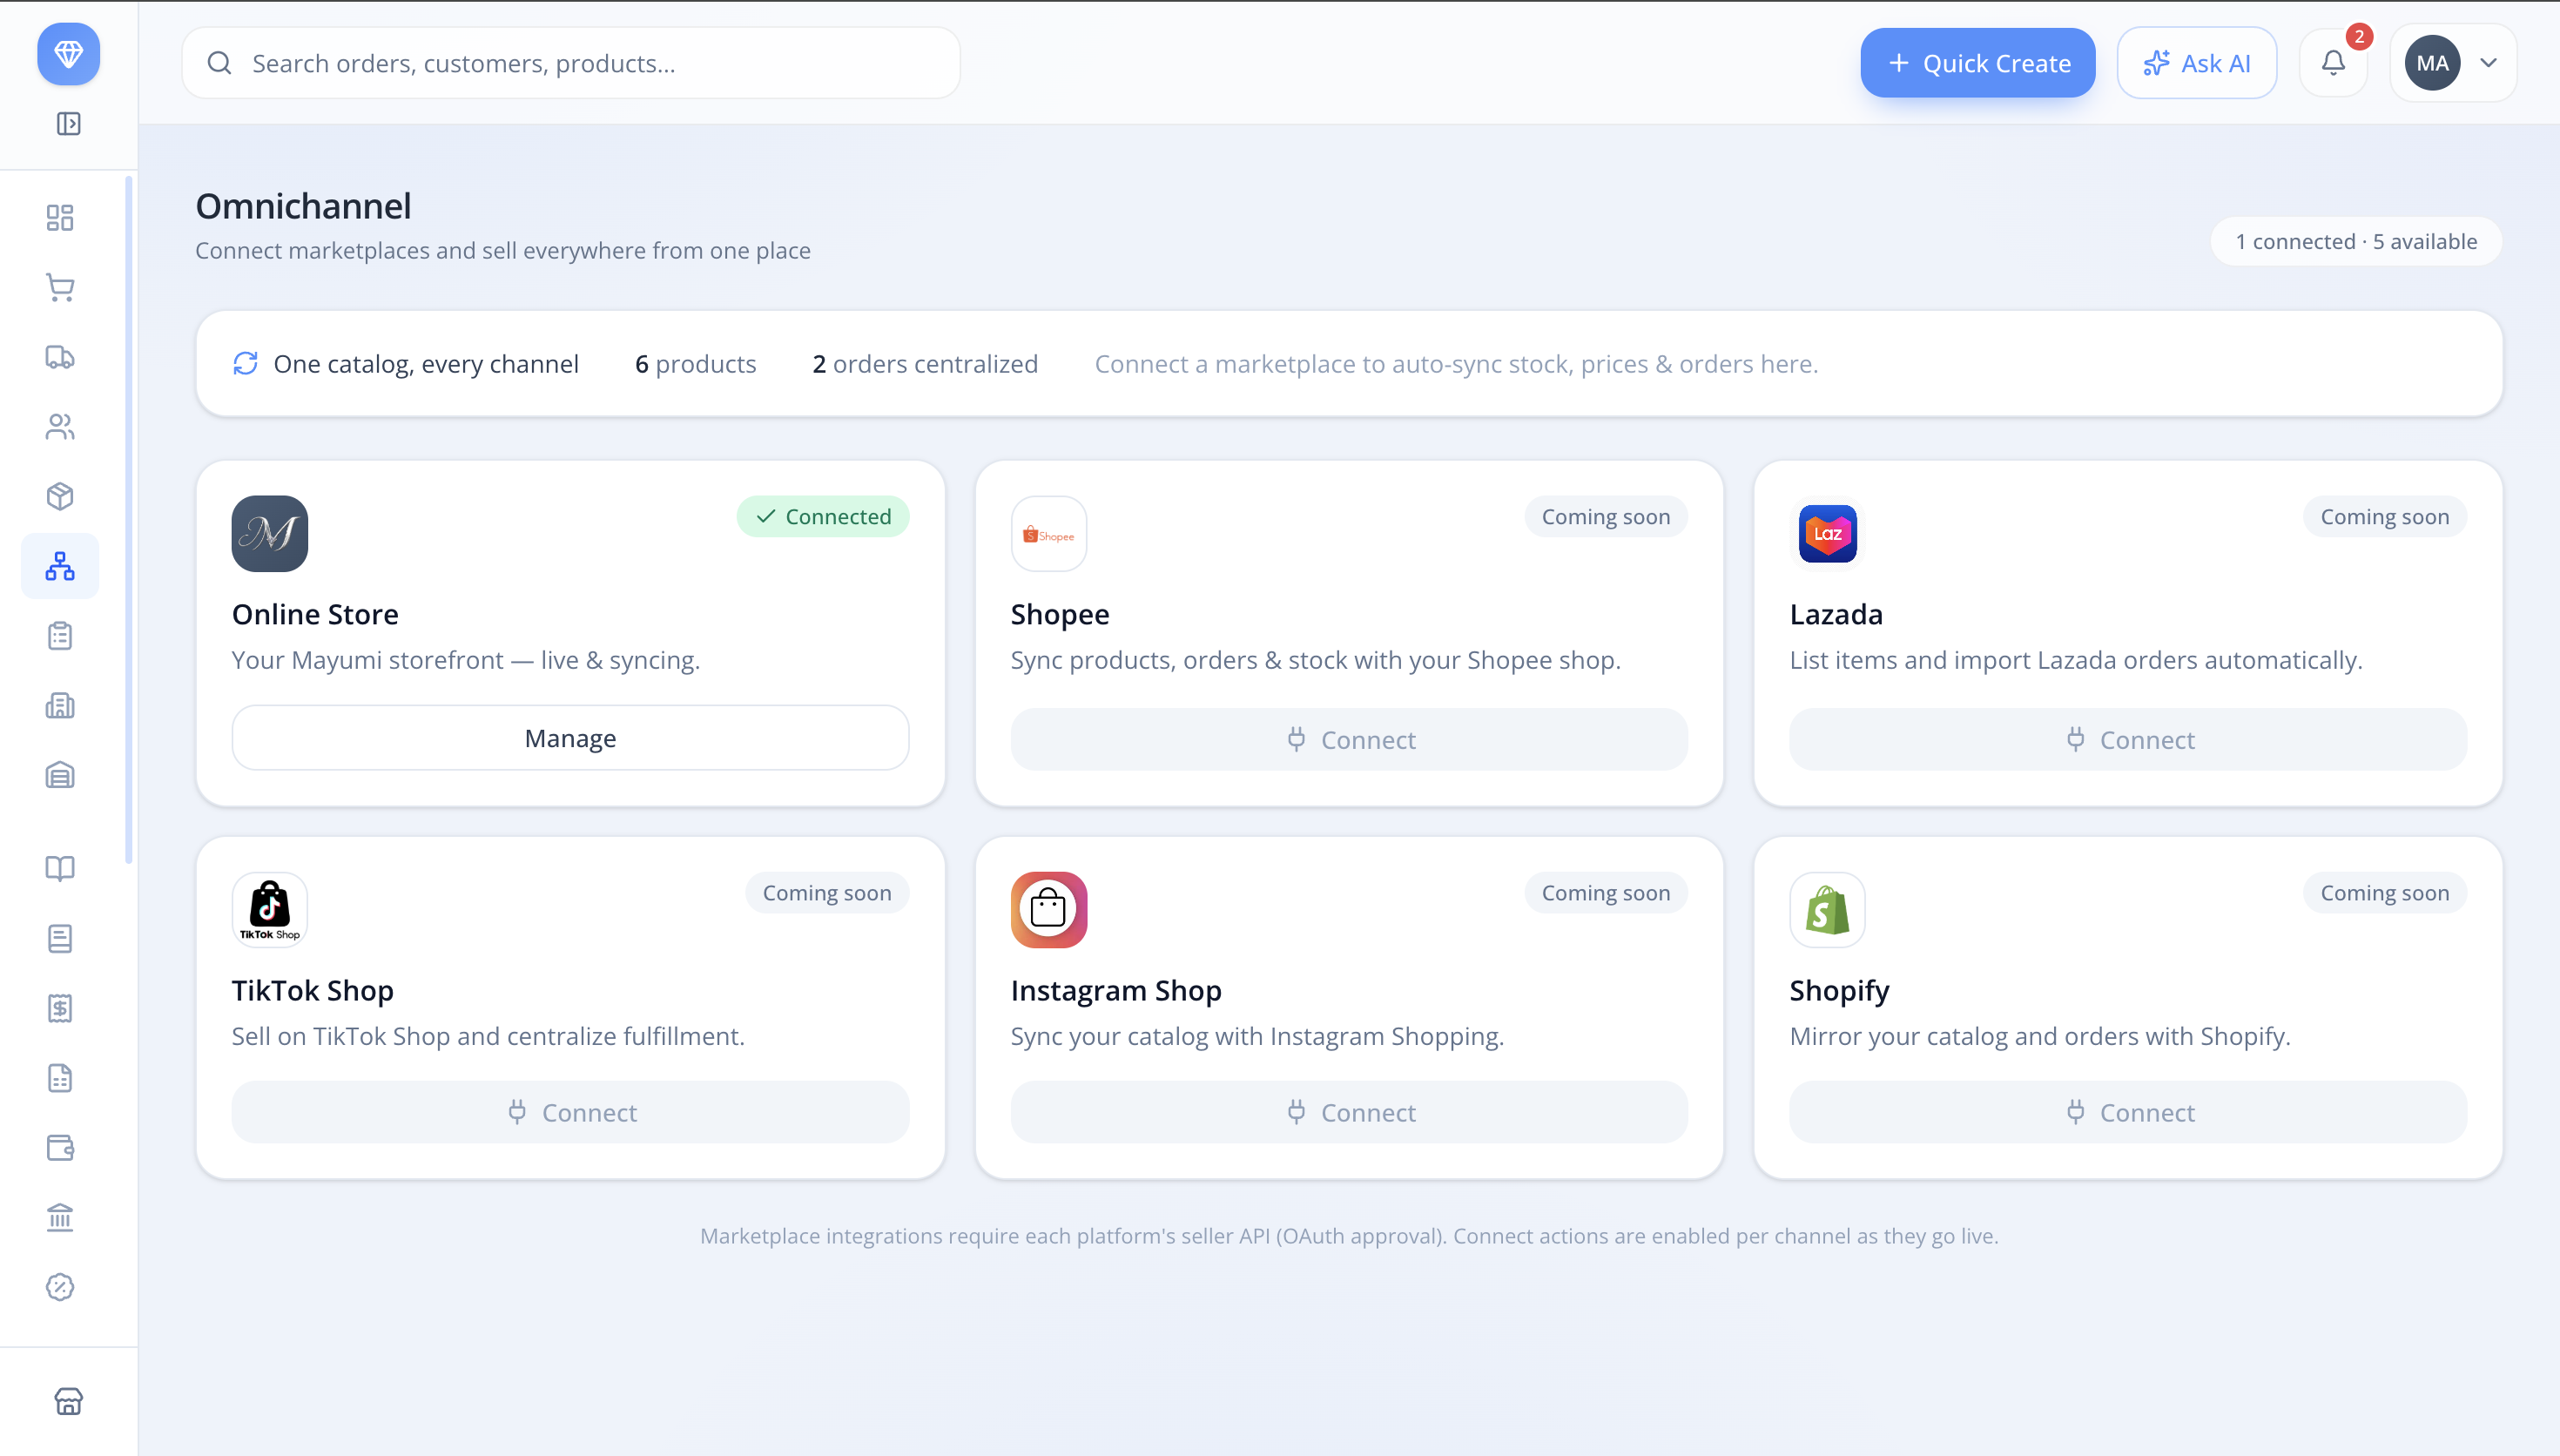Open the customers people icon
Screen dimensions: 2560x1456
coord(60,427)
